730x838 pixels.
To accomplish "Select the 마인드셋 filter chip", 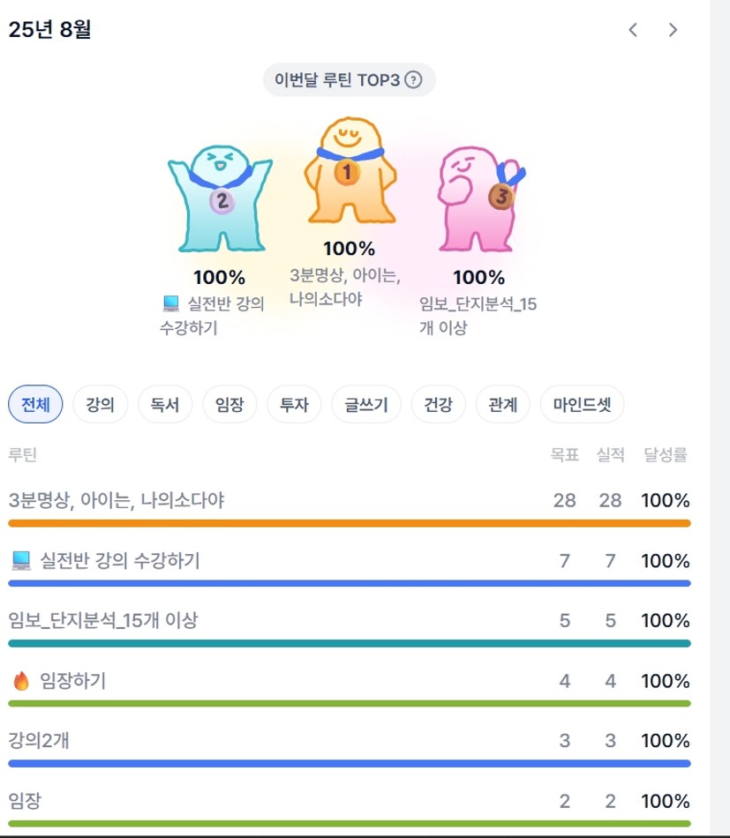I will point(582,404).
